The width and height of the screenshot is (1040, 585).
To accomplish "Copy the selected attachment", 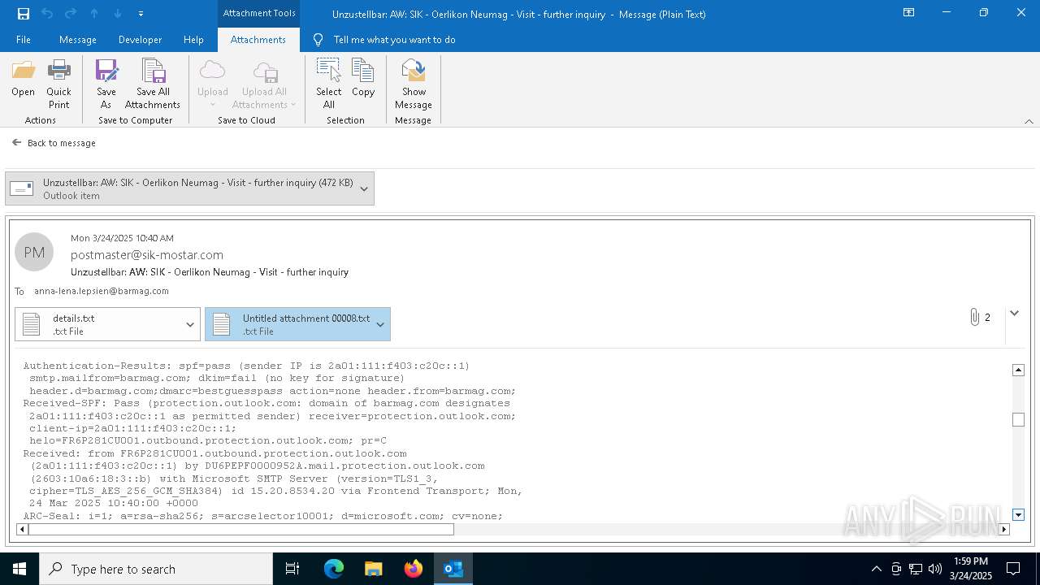I will coord(363,78).
